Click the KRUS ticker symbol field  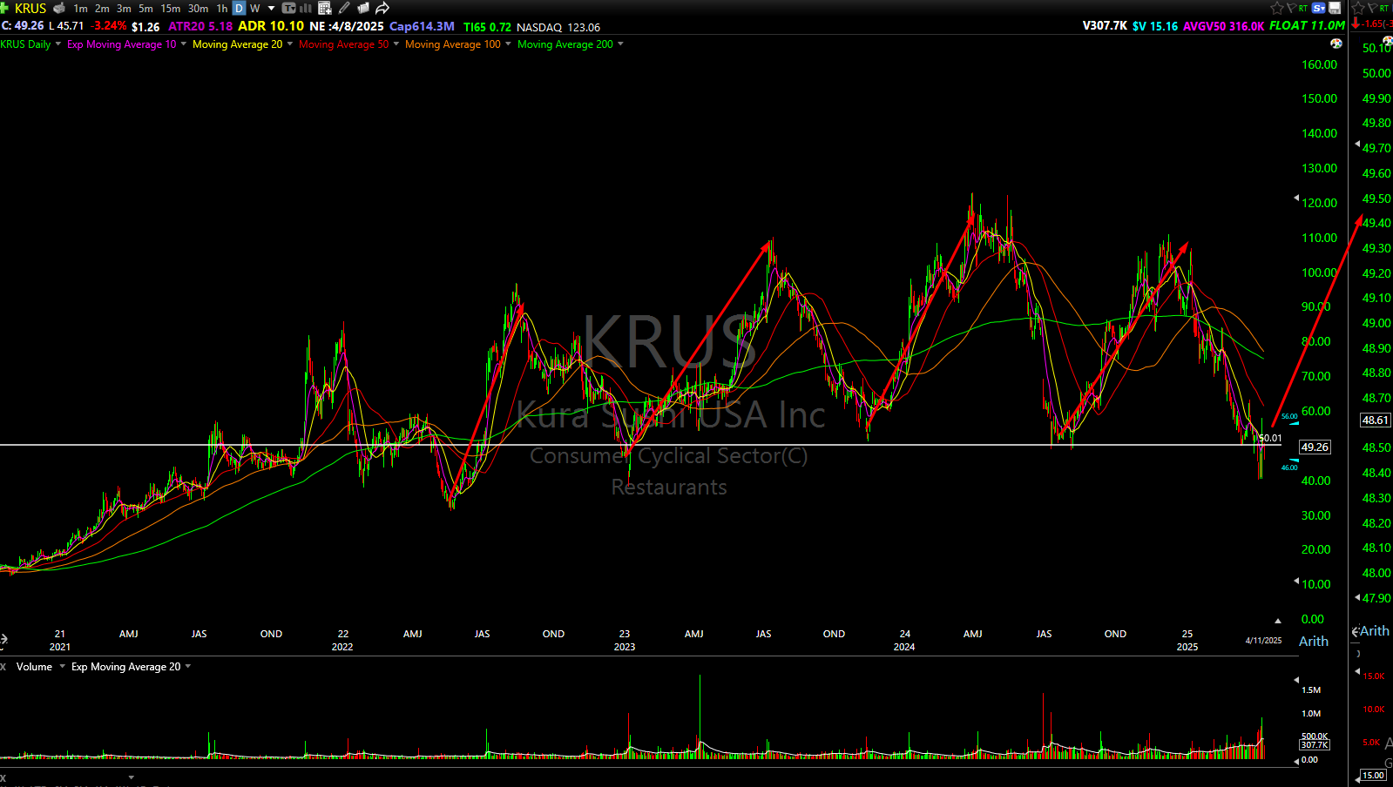point(30,8)
